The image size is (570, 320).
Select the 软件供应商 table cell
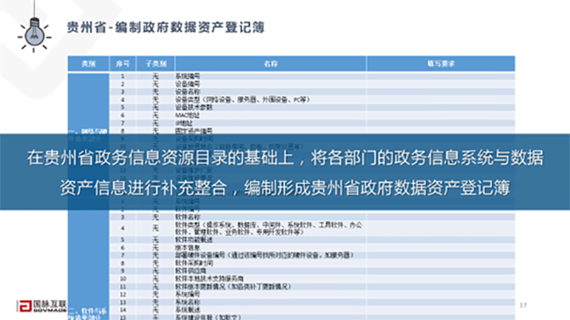[270, 271]
